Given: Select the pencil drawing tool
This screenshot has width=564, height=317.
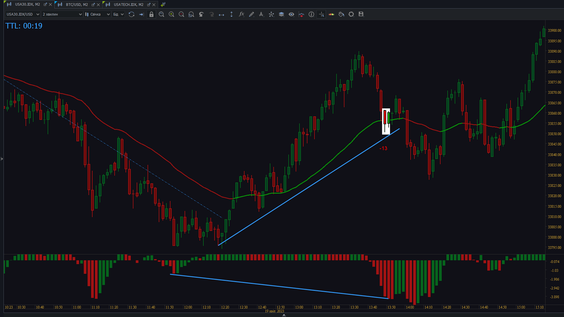Looking at the screenshot, I should 251,14.
